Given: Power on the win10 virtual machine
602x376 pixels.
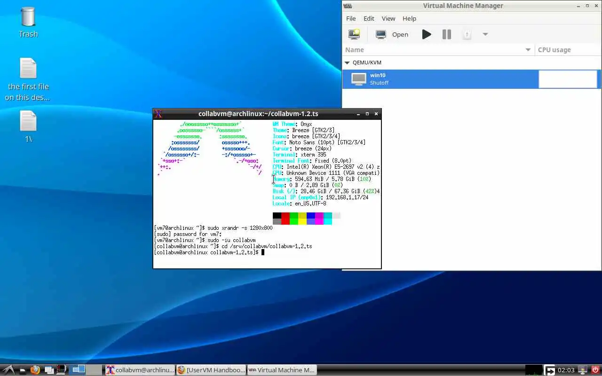Looking at the screenshot, I should click(427, 34).
